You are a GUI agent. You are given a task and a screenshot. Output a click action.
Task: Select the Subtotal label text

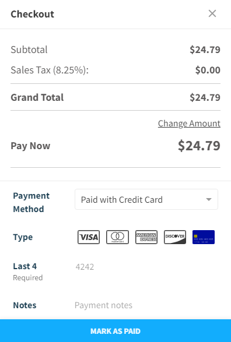[x=29, y=50]
